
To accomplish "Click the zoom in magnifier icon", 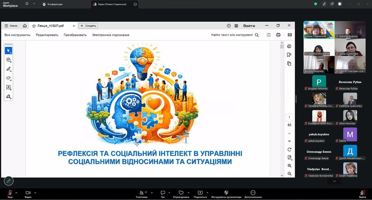I will [290, 166].
